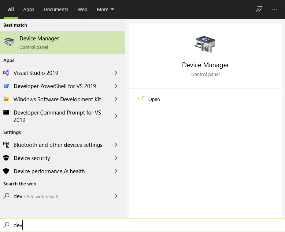Click the Device Manager icon in best match
285x232 pixels.
tap(9, 42)
